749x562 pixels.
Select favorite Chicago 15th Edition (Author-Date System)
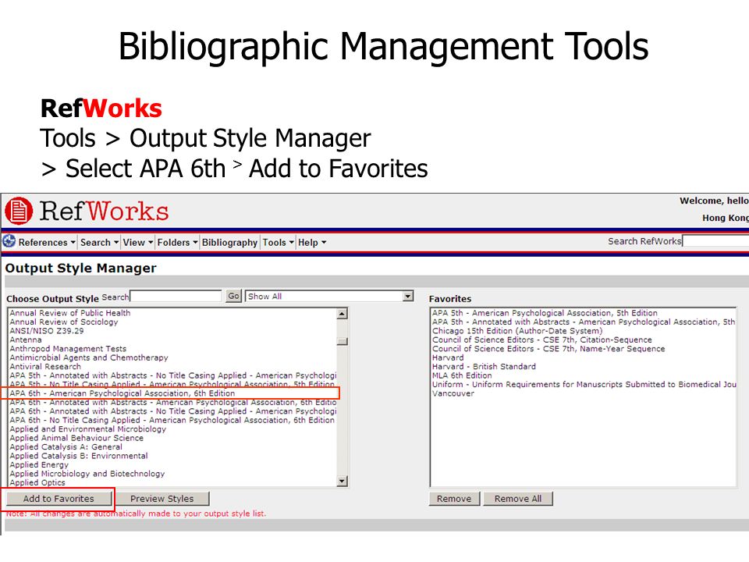(x=517, y=331)
